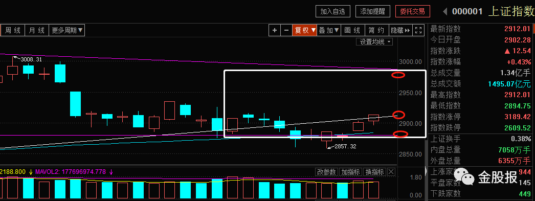Viewport: 535px width, 201px height.
Task: Click the 2950.00 price axis label
Action: (x=410, y=93)
